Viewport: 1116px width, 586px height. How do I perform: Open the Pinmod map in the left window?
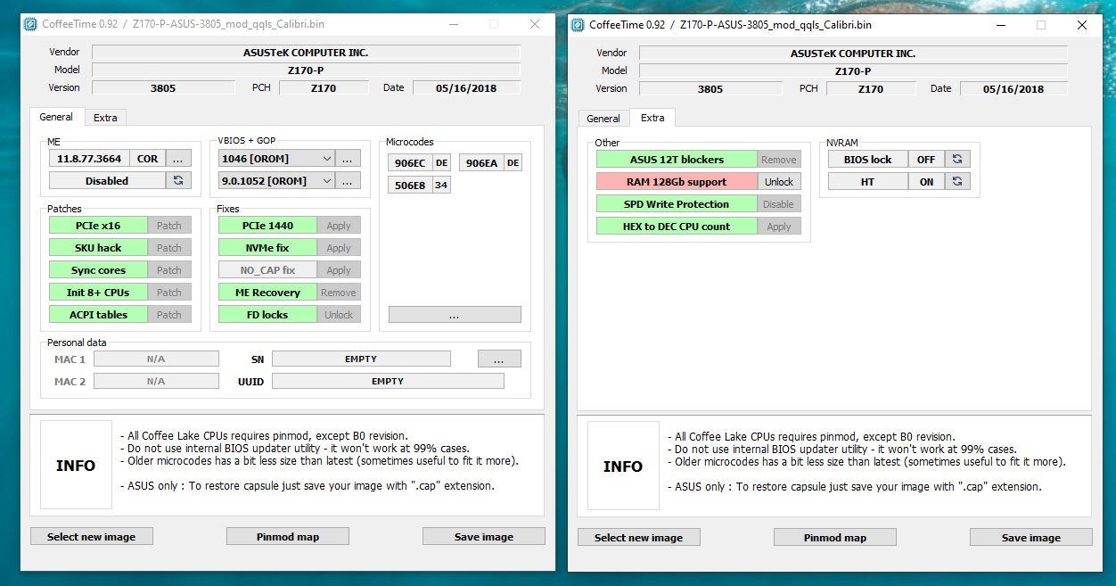coord(287,536)
